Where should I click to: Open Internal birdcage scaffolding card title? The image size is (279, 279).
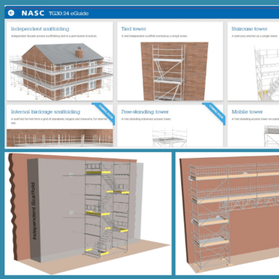[46, 112]
